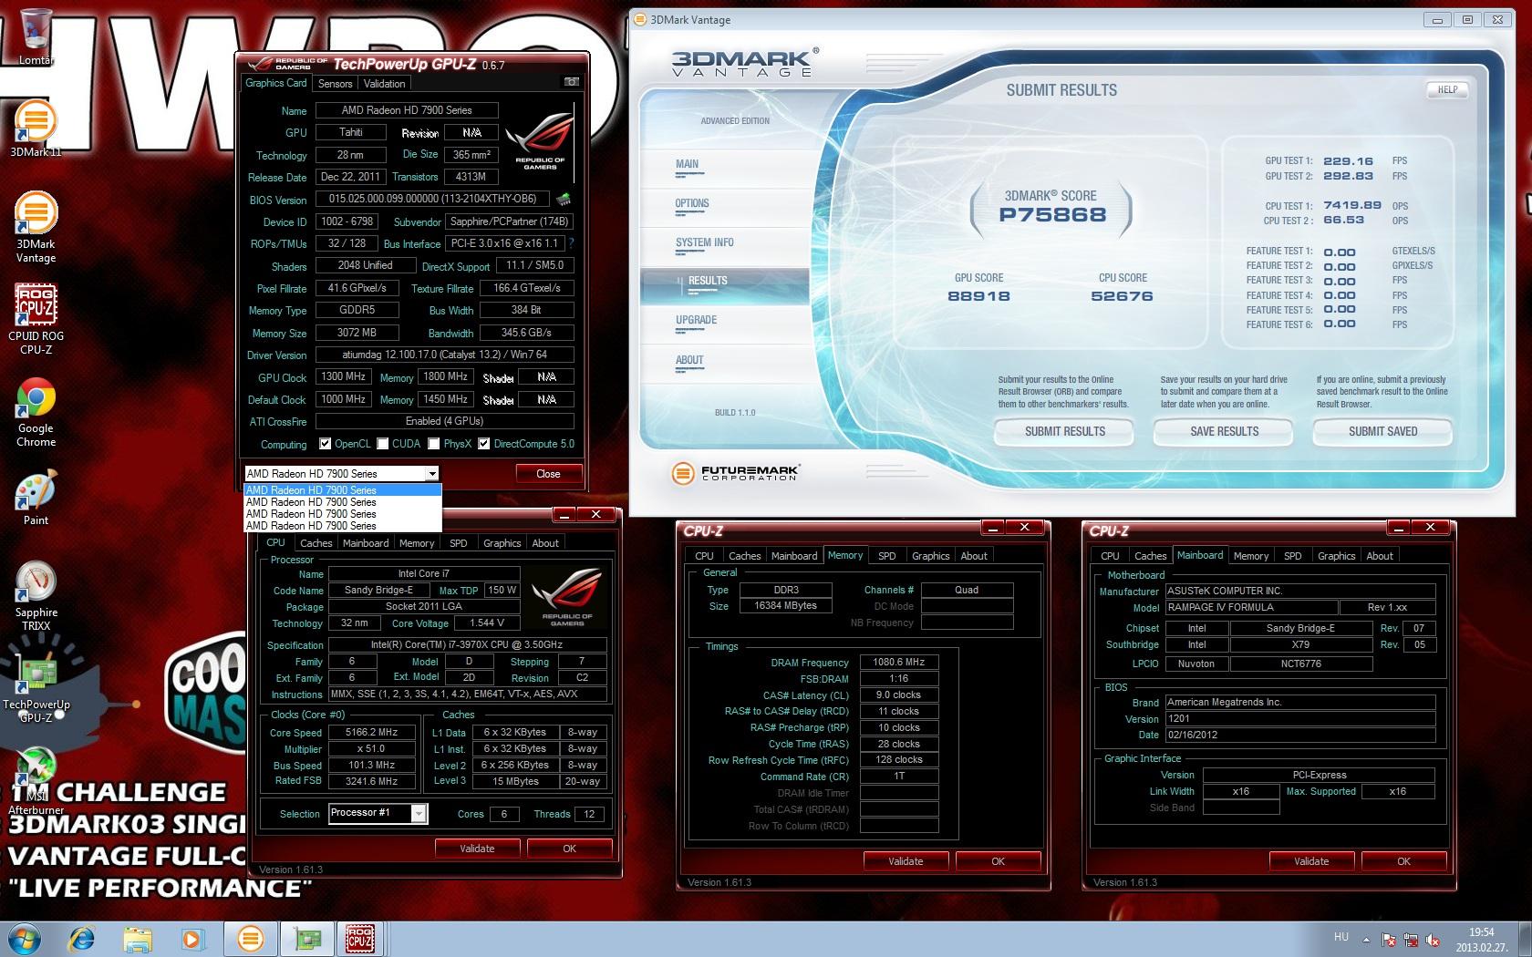The height and width of the screenshot is (957, 1532).
Task: Toggle the CUDA checkbox in GPU-Z
Action: (383, 444)
